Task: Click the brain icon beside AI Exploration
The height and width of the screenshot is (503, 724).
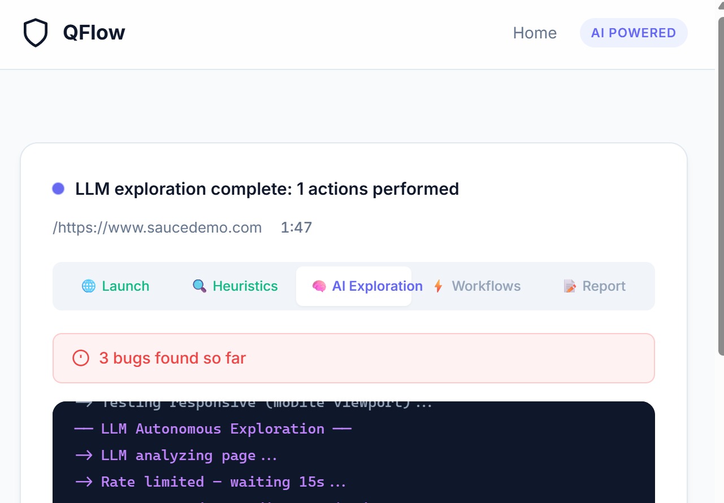Action: coord(319,286)
